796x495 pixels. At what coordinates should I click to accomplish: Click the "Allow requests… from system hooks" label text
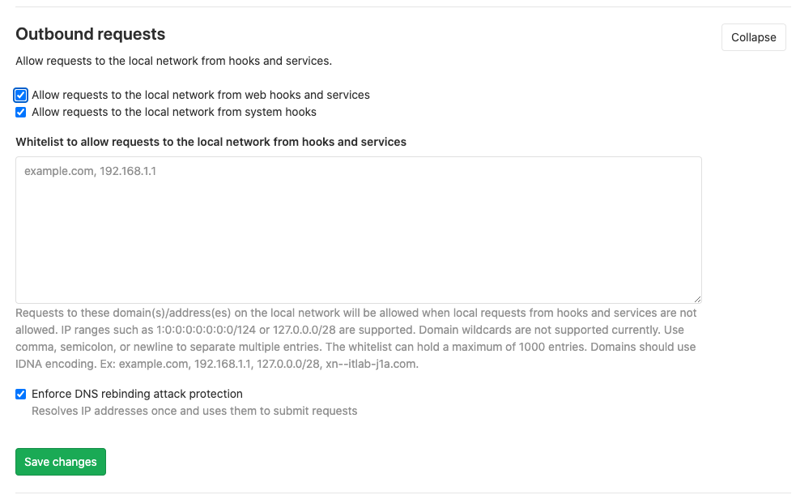pyautogui.click(x=173, y=112)
